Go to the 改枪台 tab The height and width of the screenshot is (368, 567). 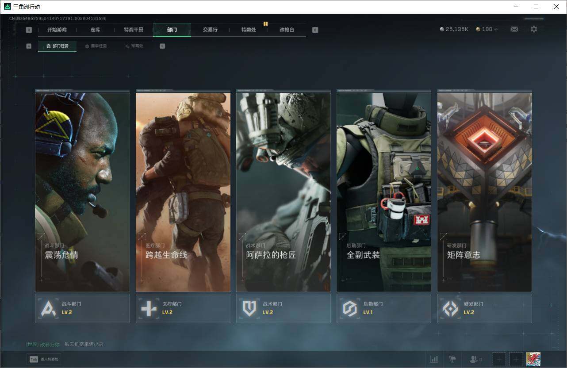(287, 30)
